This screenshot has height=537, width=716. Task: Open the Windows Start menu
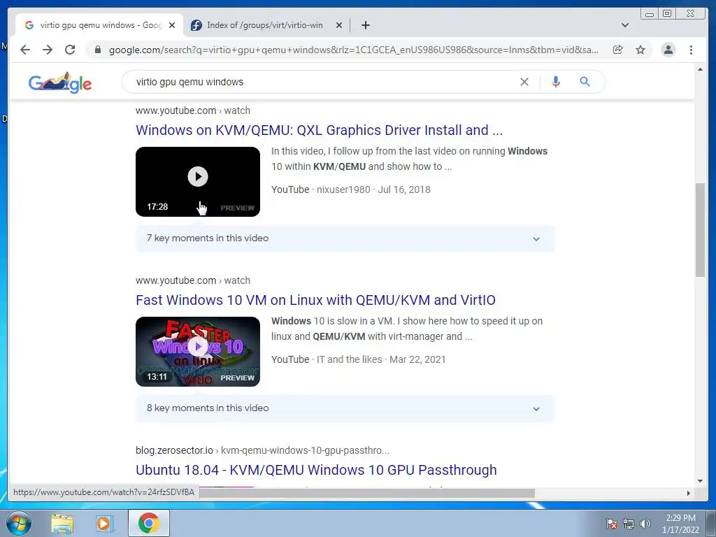point(18,523)
